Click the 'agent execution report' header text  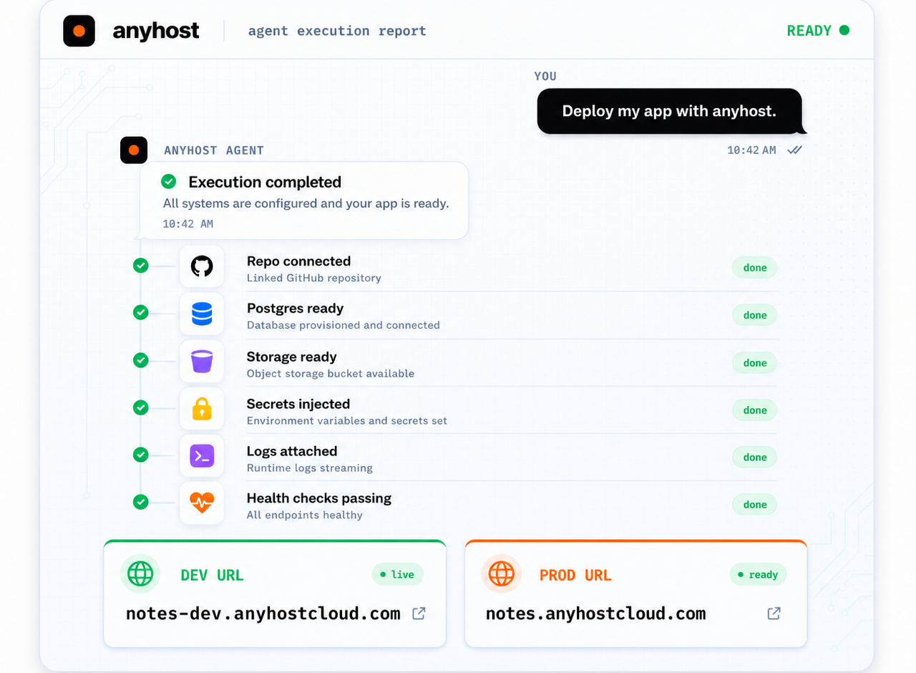[337, 31]
